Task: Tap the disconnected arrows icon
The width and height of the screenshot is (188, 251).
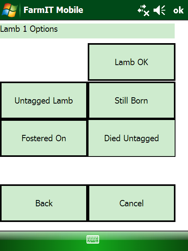Action: tap(143, 10)
